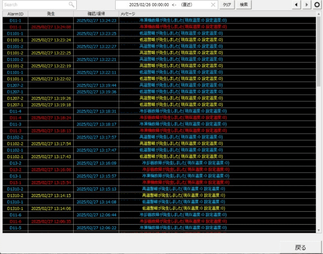This screenshot has height=254, width=323.
Task: Click the メッセージ column header
Action: tap(128, 14)
